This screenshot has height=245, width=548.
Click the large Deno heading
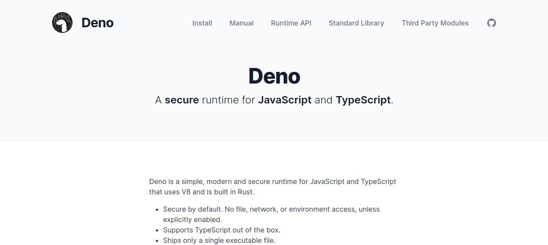274,76
